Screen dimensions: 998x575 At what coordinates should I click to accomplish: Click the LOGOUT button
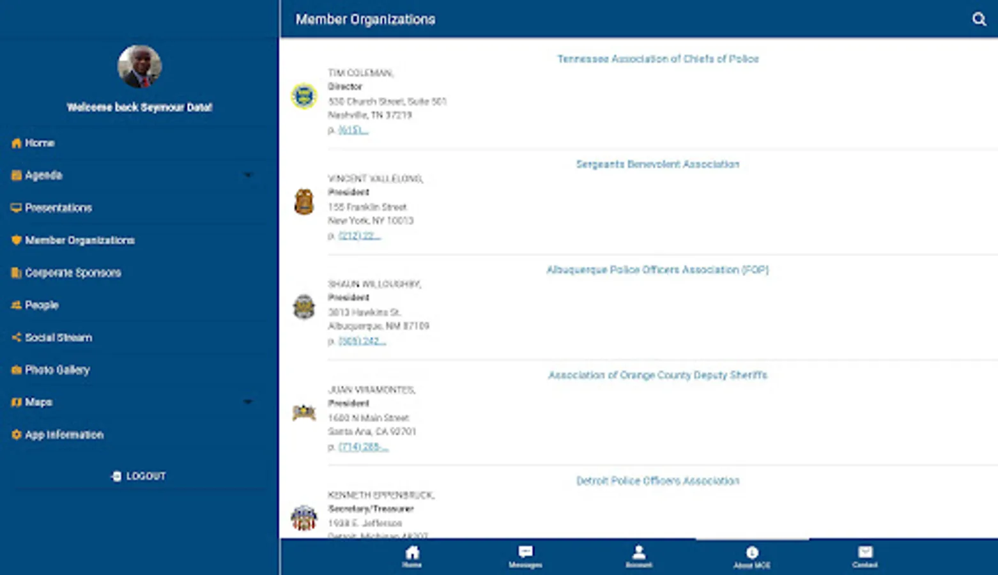click(139, 476)
